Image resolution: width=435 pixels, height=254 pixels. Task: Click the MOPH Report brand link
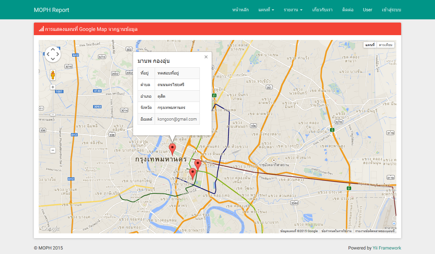(52, 10)
